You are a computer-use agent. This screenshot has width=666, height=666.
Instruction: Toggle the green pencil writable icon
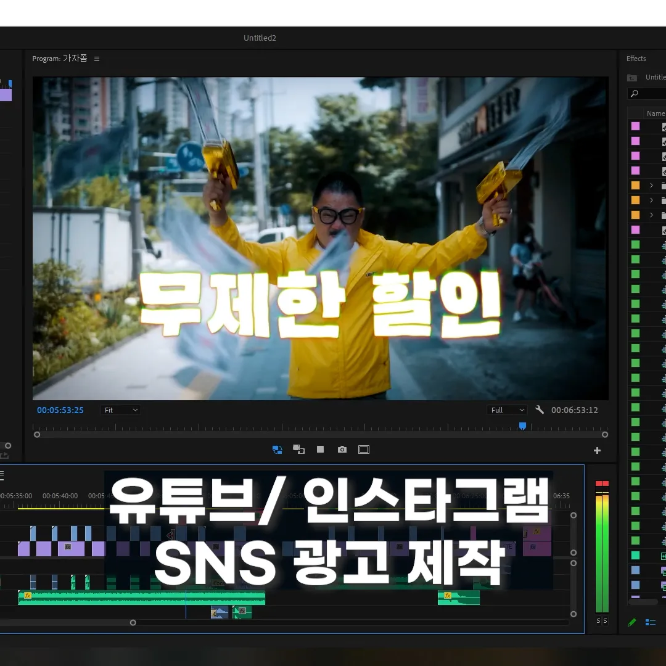tap(631, 622)
